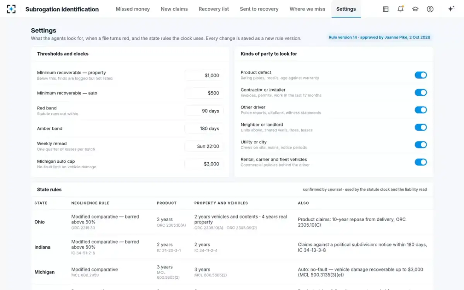Change the Red band days field
Screen dimensions: 464x290
click(204, 111)
